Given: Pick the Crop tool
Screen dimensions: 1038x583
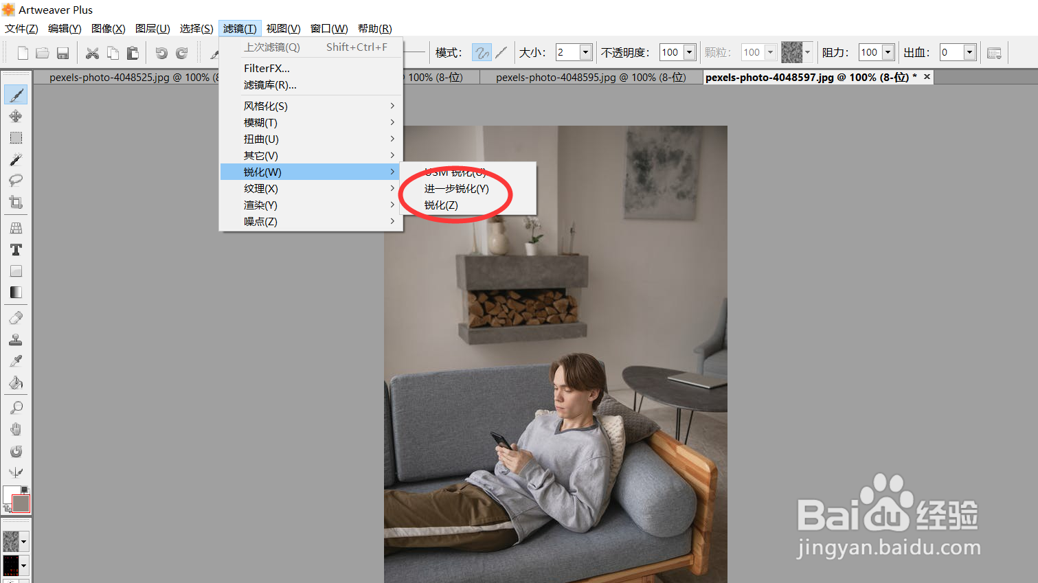Looking at the screenshot, I should pos(15,202).
